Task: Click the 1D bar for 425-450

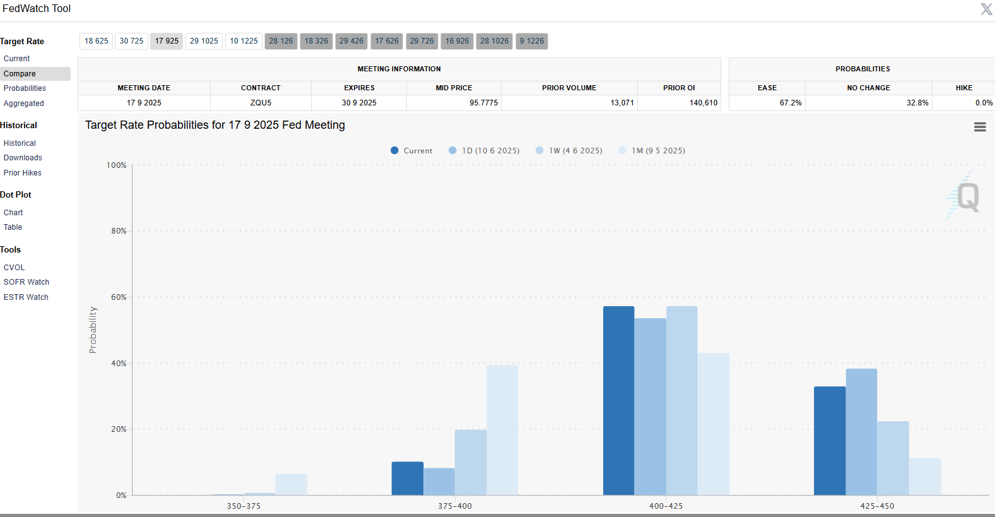Action: [x=861, y=432]
